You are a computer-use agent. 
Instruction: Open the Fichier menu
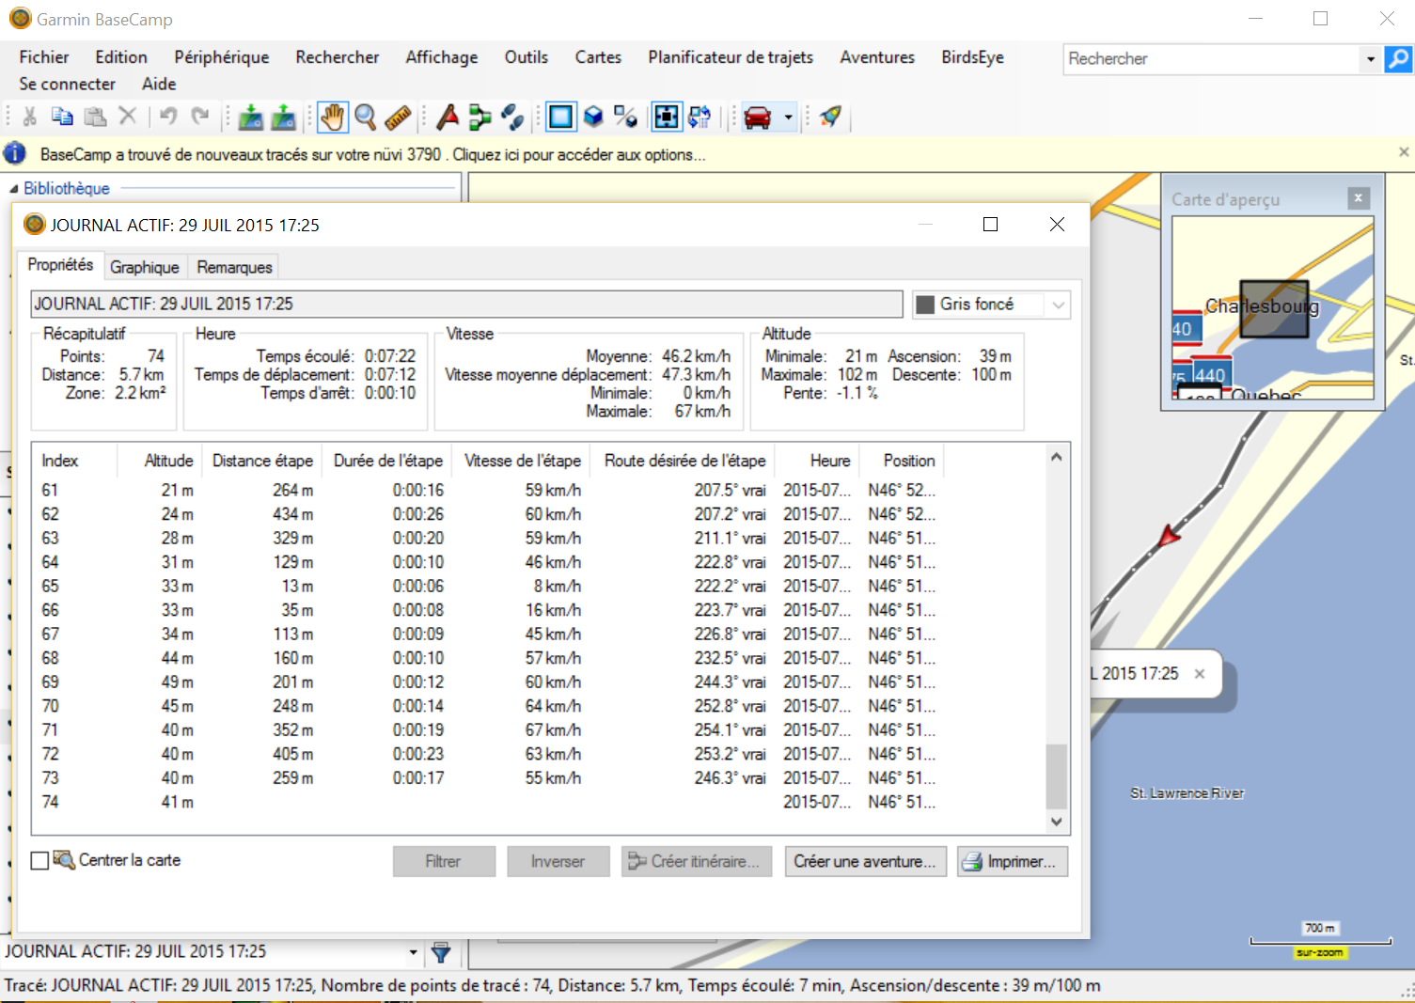point(43,57)
